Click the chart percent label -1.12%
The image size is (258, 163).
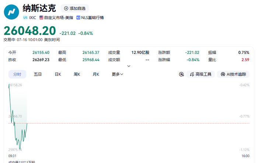tap(244, 150)
